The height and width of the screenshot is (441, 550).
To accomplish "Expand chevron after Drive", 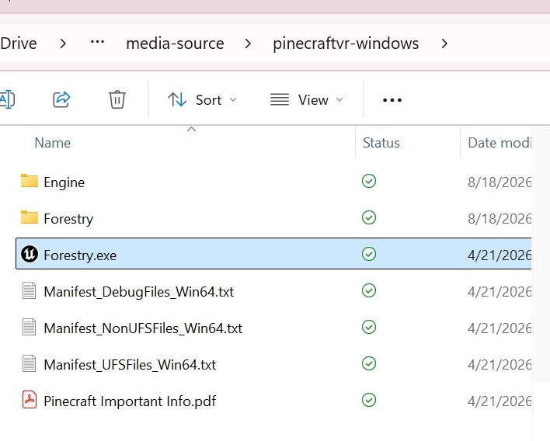I will pyautogui.click(x=63, y=43).
